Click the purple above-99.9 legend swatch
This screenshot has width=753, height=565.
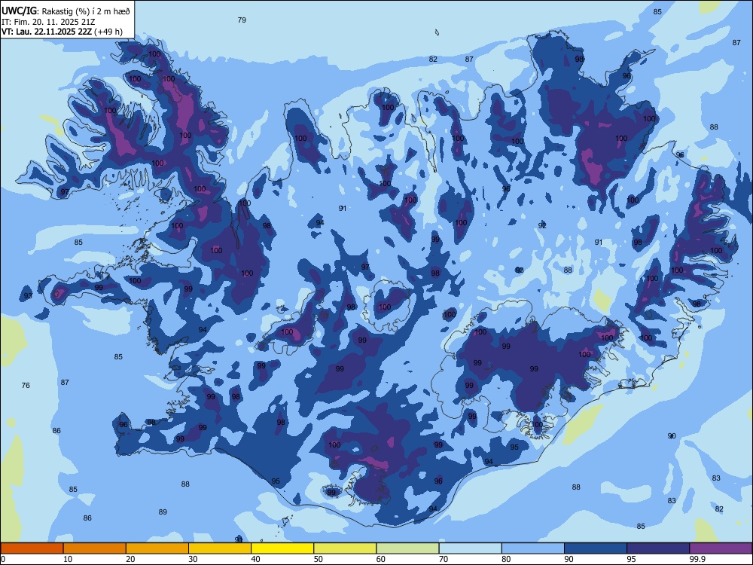pyautogui.click(x=721, y=548)
